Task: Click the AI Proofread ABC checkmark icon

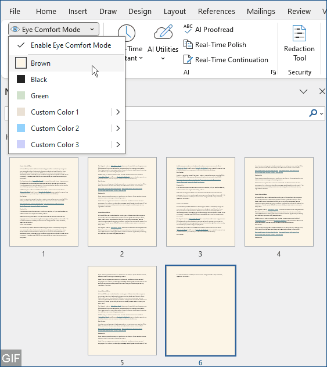Action: tap(188, 29)
